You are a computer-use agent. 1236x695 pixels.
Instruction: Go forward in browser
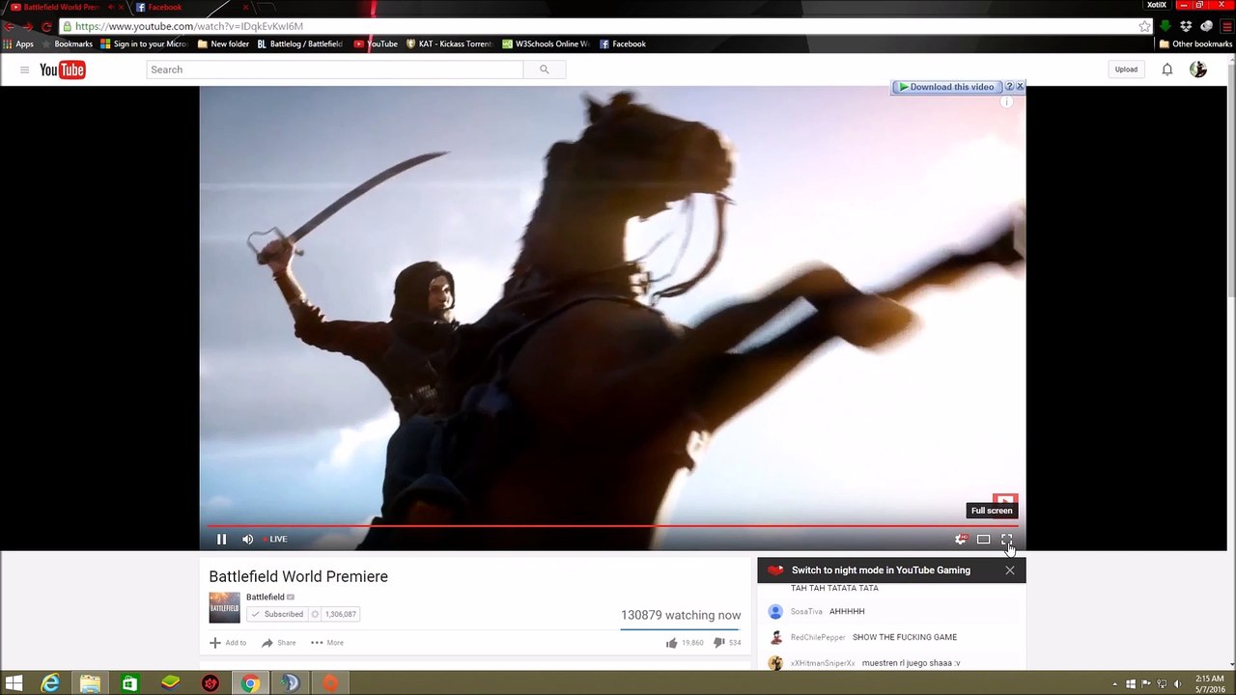point(27,26)
